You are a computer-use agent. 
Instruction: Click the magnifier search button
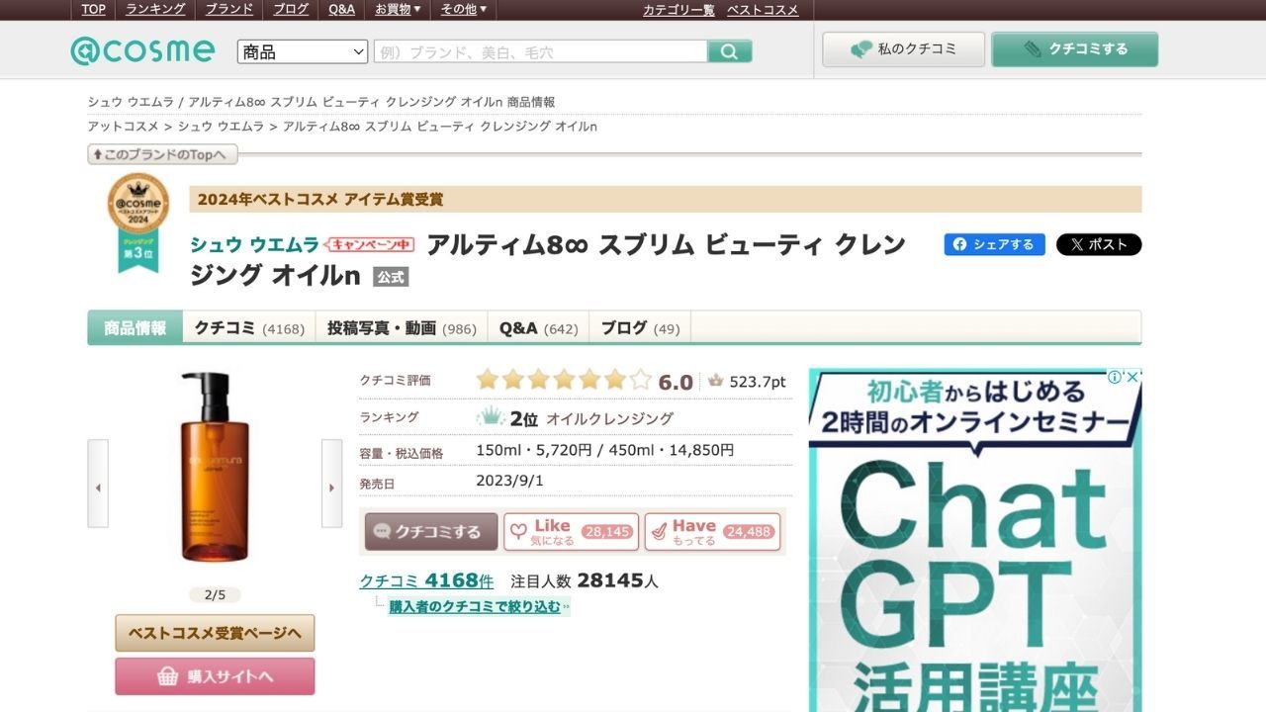pos(730,51)
